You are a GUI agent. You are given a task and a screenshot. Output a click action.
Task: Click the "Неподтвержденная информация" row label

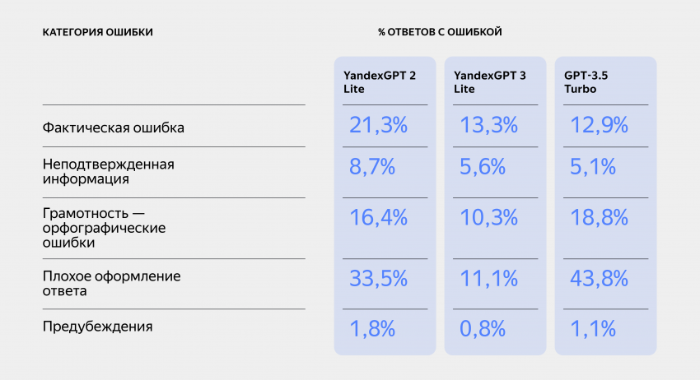109,171
